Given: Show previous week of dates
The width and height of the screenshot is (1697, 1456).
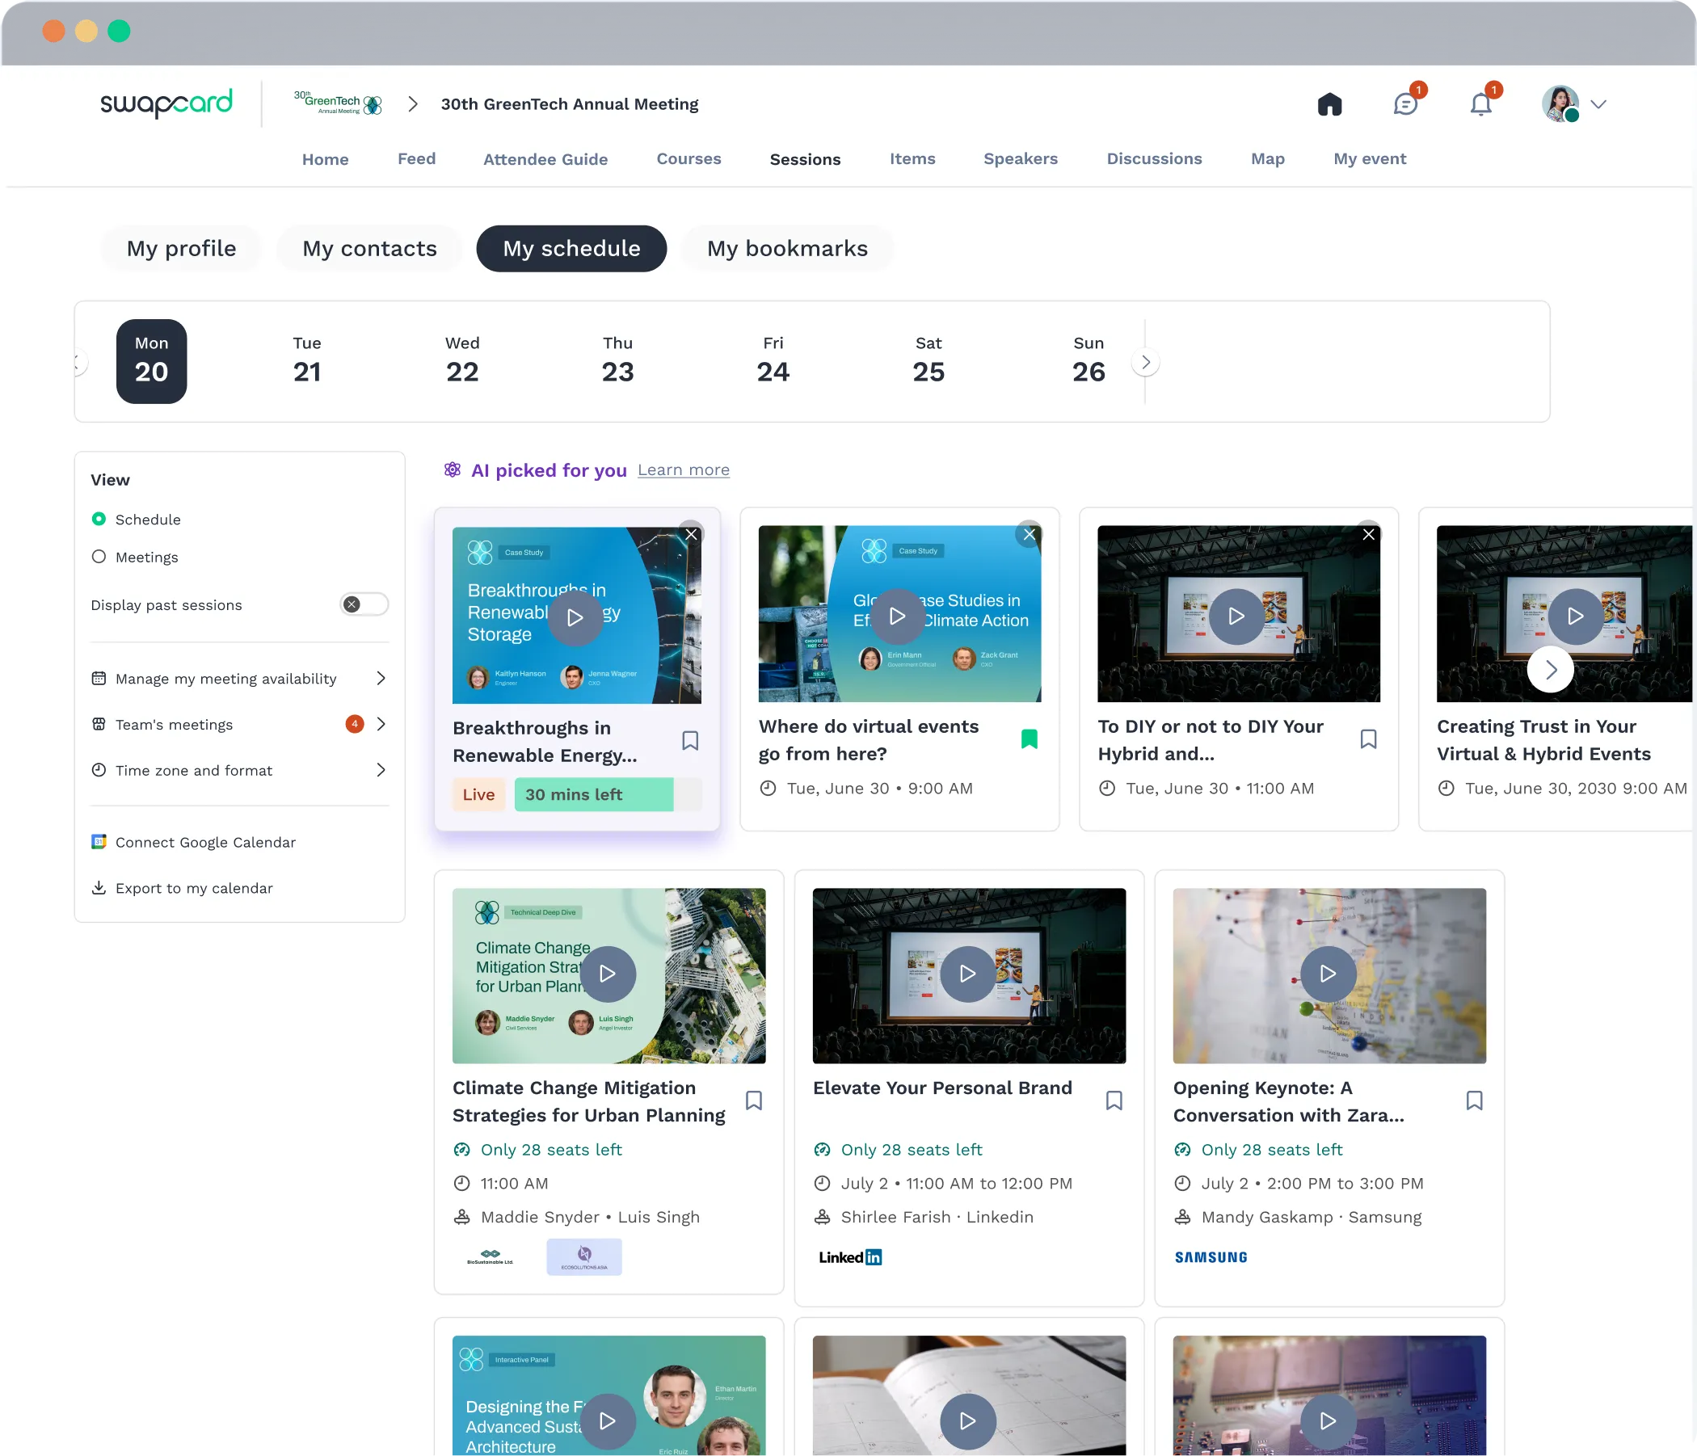Looking at the screenshot, I should pyautogui.click(x=79, y=362).
